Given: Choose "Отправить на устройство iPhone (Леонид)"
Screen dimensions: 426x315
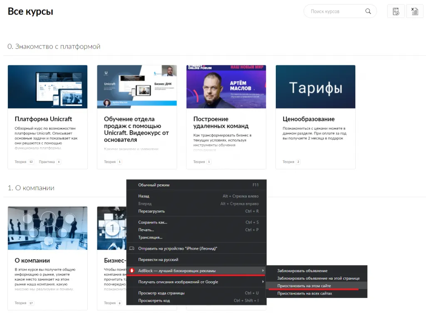Looking at the screenshot, I should click(196, 248).
